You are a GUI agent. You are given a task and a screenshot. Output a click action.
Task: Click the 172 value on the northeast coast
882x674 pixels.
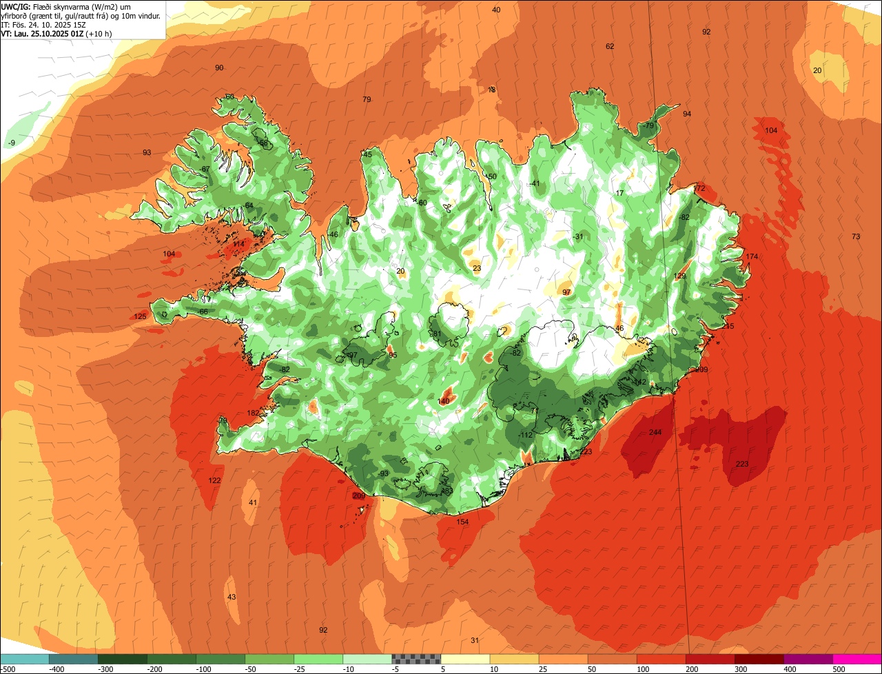(x=699, y=188)
